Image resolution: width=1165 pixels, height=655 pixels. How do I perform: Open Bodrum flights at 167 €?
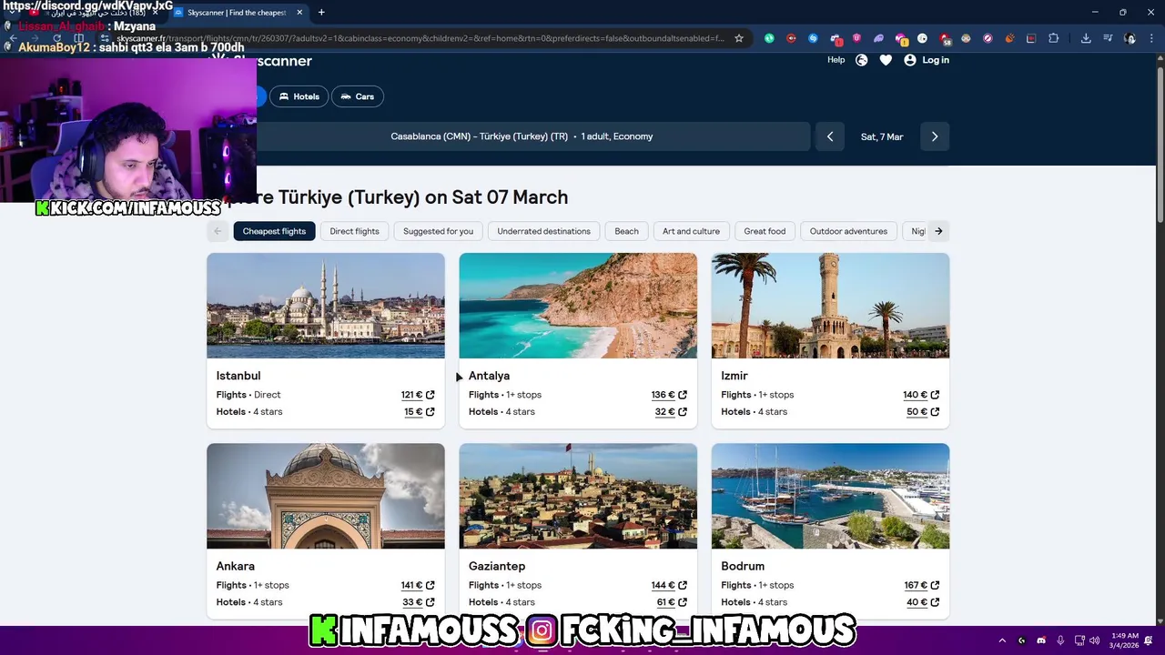(922, 585)
